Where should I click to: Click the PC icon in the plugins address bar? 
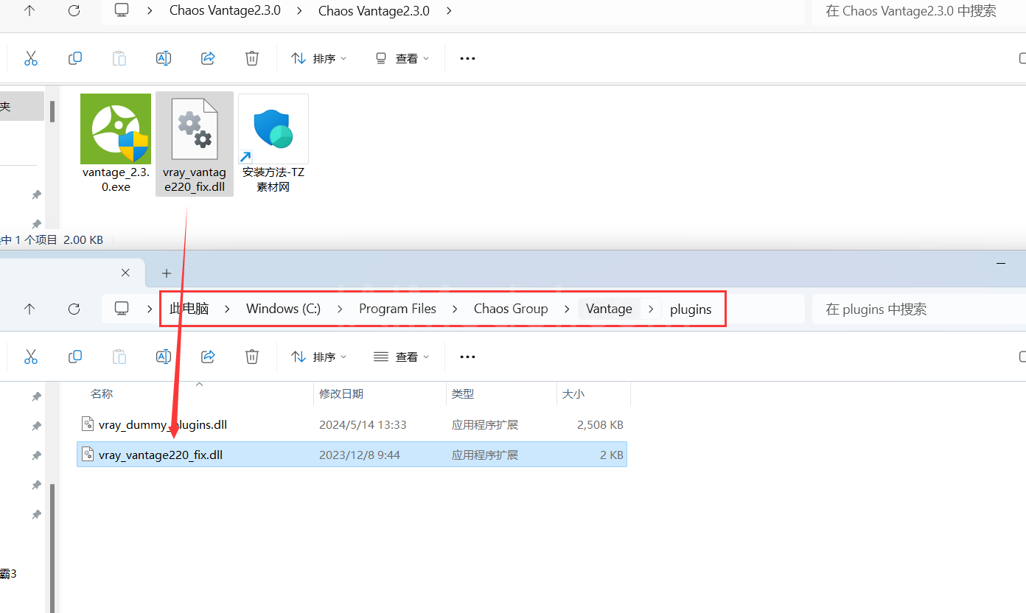point(122,309)
